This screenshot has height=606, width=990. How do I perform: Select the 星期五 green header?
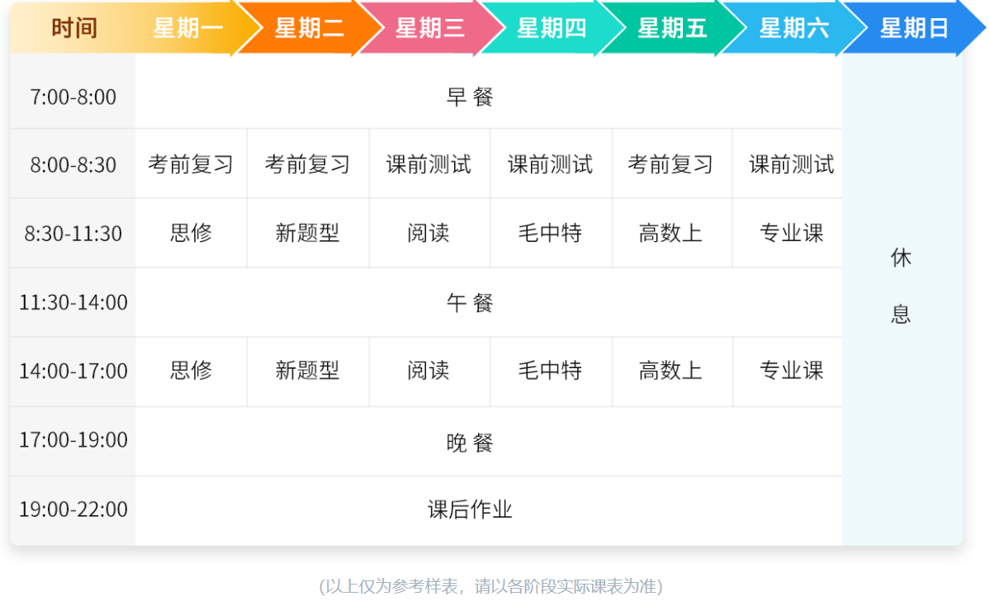[671, 28]
